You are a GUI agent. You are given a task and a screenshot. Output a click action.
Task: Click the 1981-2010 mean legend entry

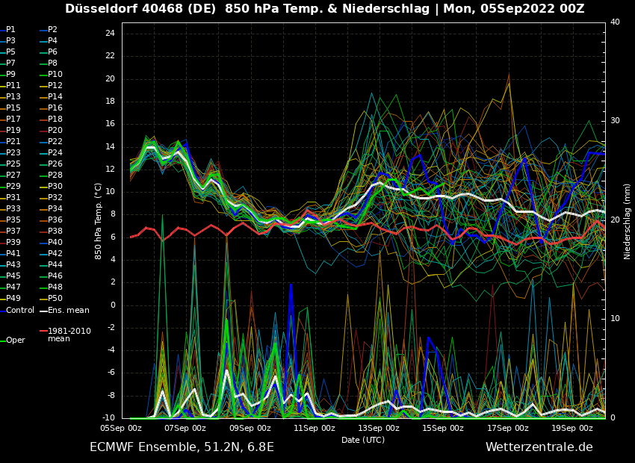[69, 335]
